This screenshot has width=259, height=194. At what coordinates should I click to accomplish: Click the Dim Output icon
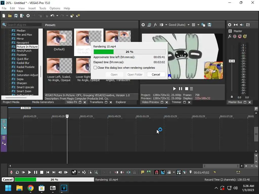[242, 25]
